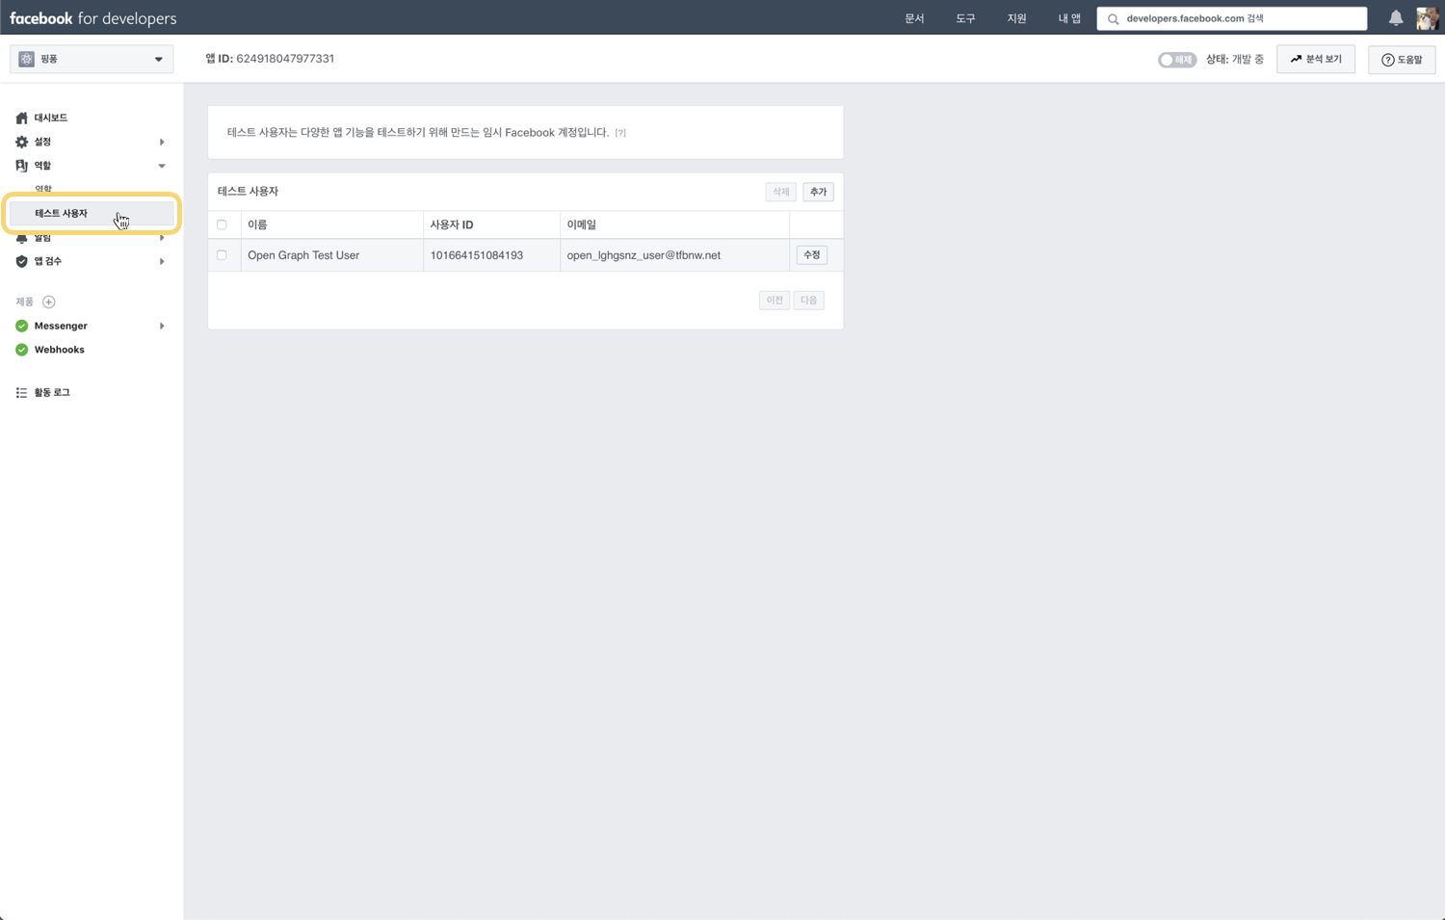Viewport: 1445px width, 920px height.
Task: Click 수정 for Open Graph Test User
Action: coord(812,255)
